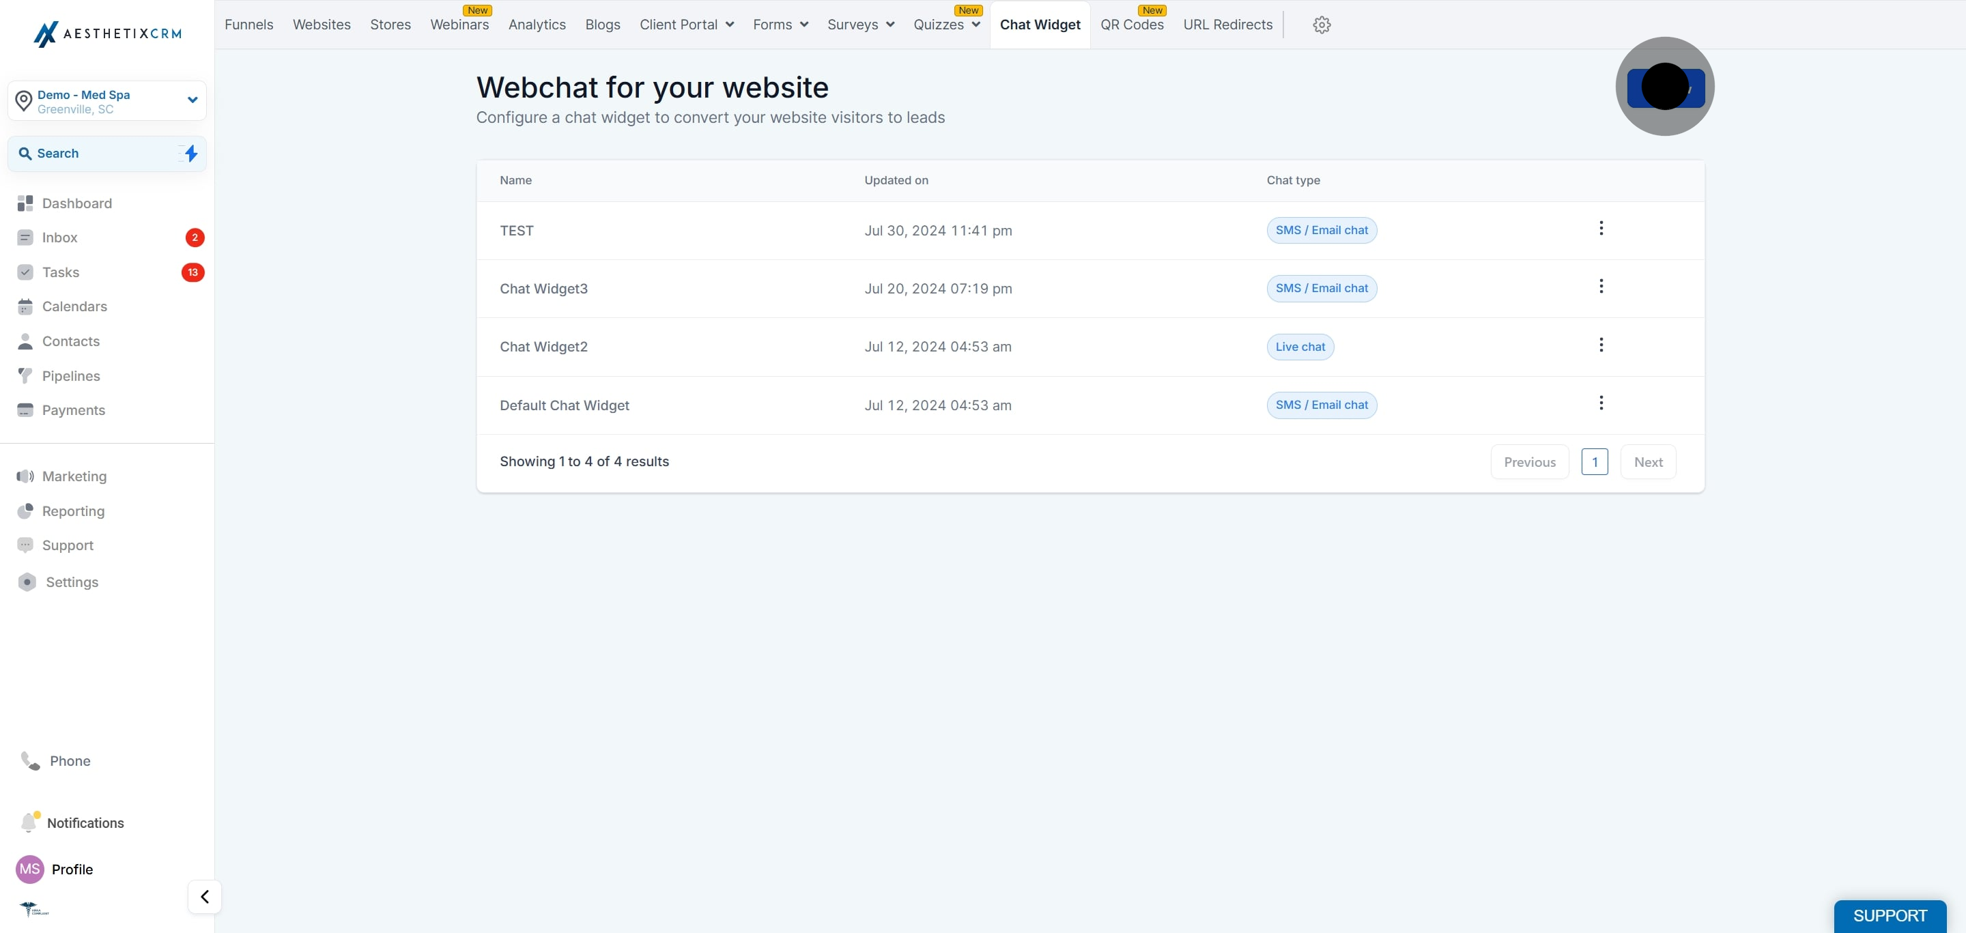Switch to the Webinars tab
This screenshot has height=933, width=1966.
click(459, 25)
